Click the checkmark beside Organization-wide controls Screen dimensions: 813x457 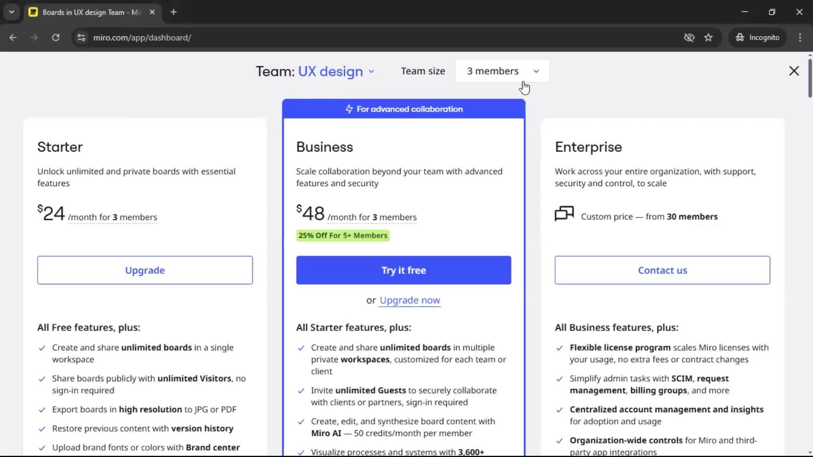[x=559, y=441]
